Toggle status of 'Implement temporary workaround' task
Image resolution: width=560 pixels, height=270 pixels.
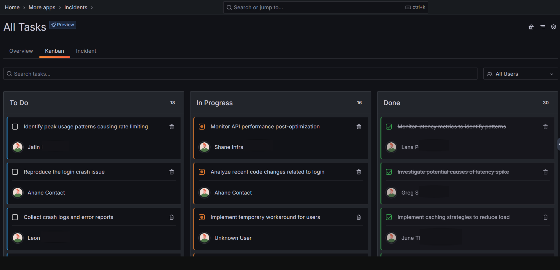pos(202,217)
